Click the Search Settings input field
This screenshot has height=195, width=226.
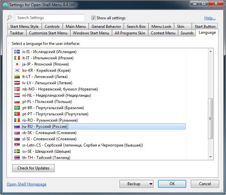pyautogui.click(x=50, y=18)
